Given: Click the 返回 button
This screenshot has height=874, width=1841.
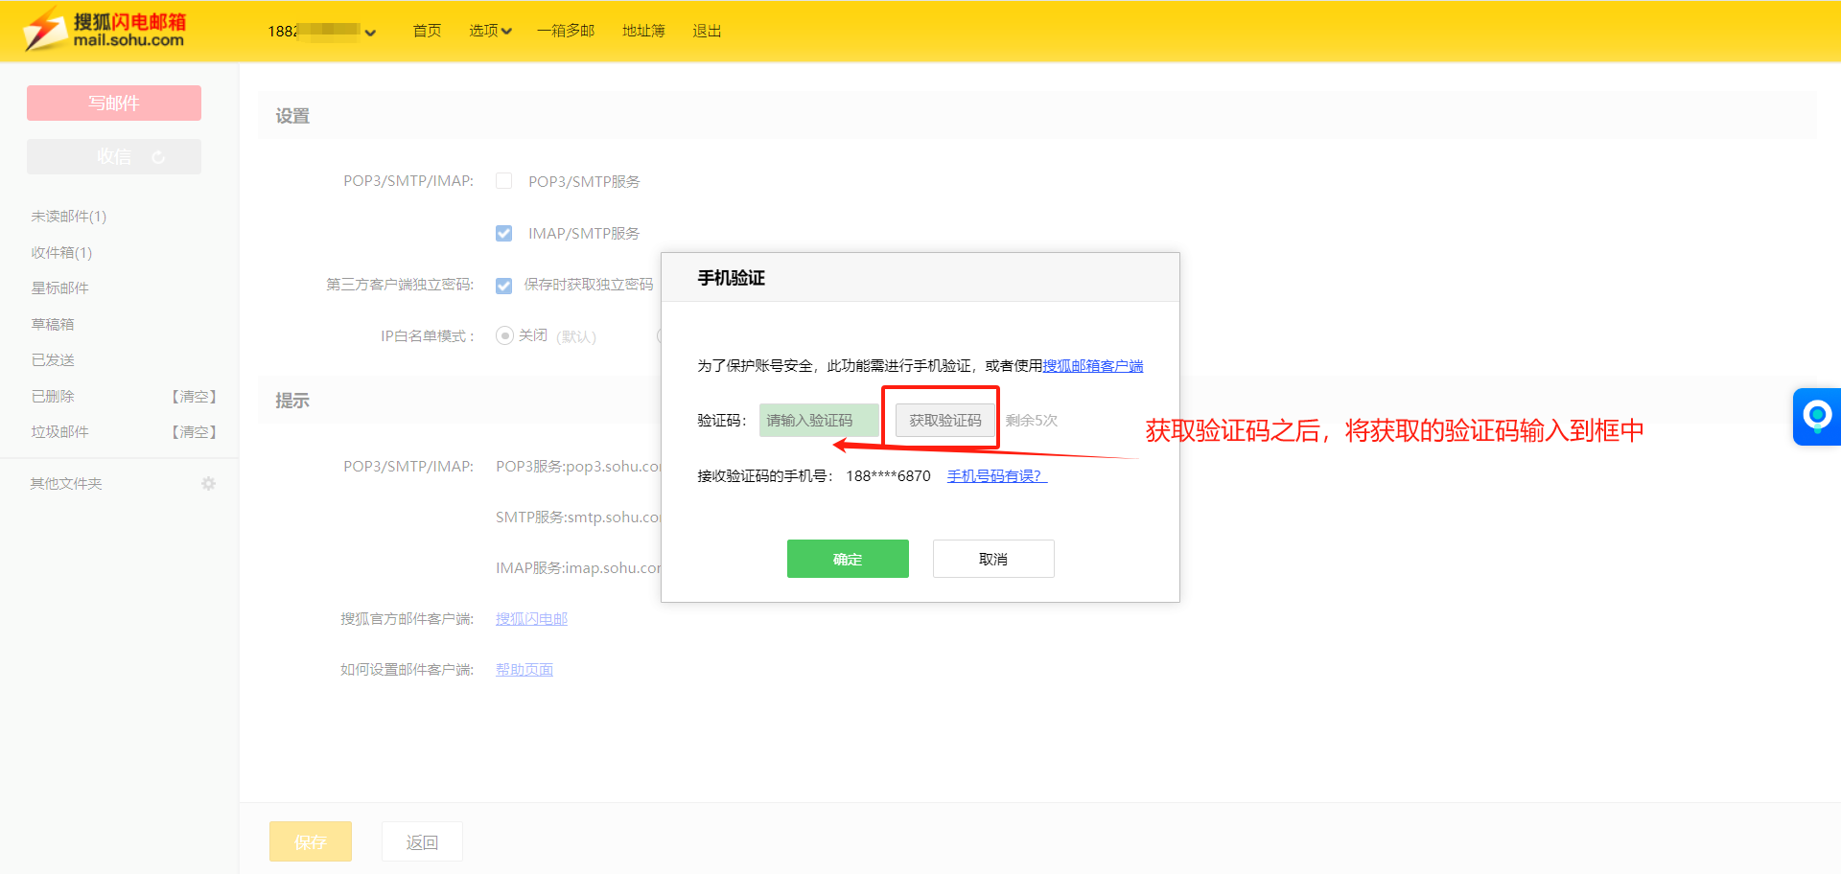Looking at the screenshot, I should (422, 841).
